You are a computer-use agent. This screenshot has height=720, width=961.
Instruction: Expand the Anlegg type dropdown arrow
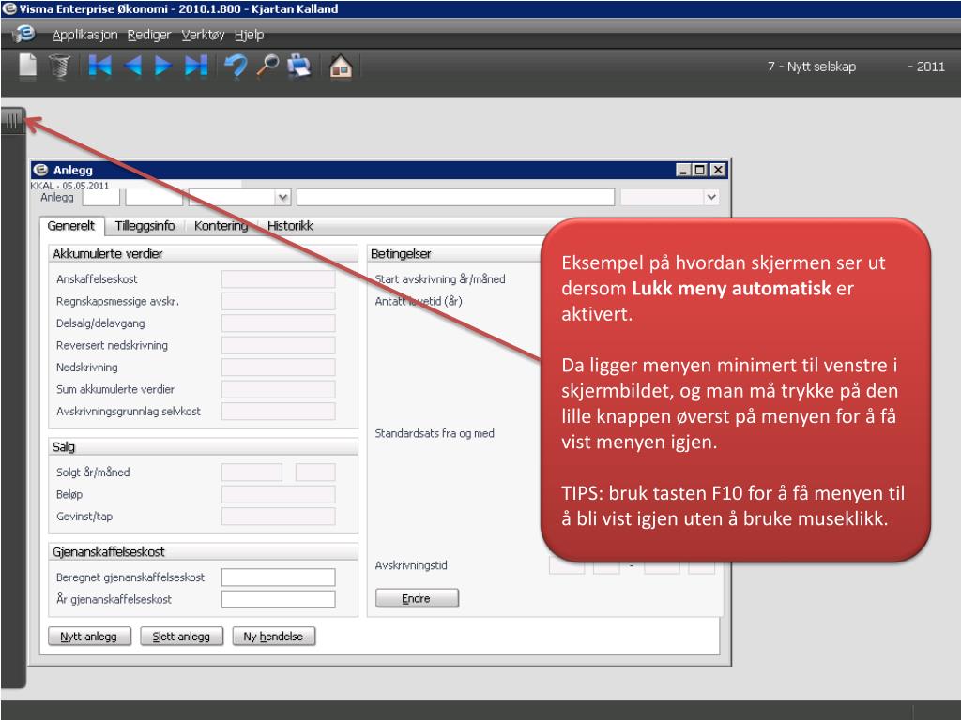pos(282,197)
